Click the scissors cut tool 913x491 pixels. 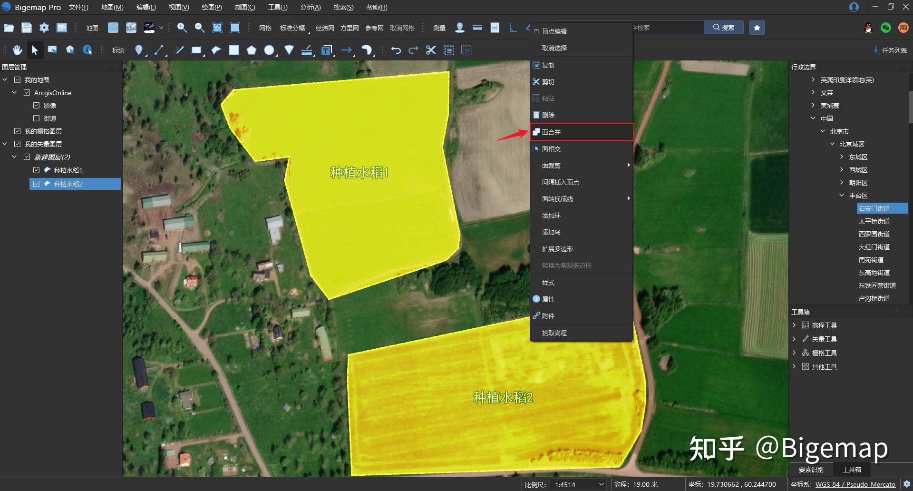tap(431, 50)
